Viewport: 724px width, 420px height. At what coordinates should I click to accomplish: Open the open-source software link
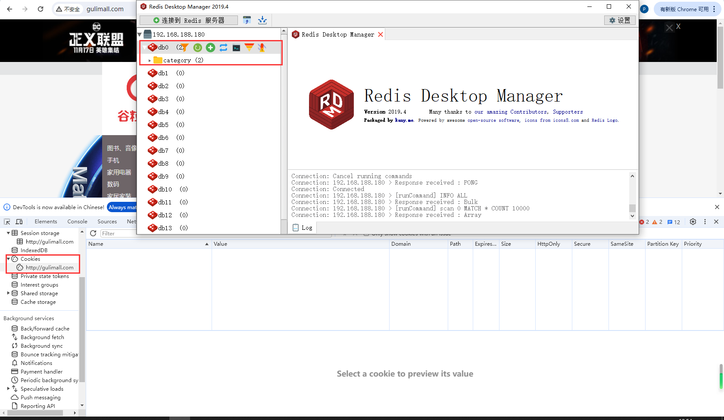(x=493, y=120)
